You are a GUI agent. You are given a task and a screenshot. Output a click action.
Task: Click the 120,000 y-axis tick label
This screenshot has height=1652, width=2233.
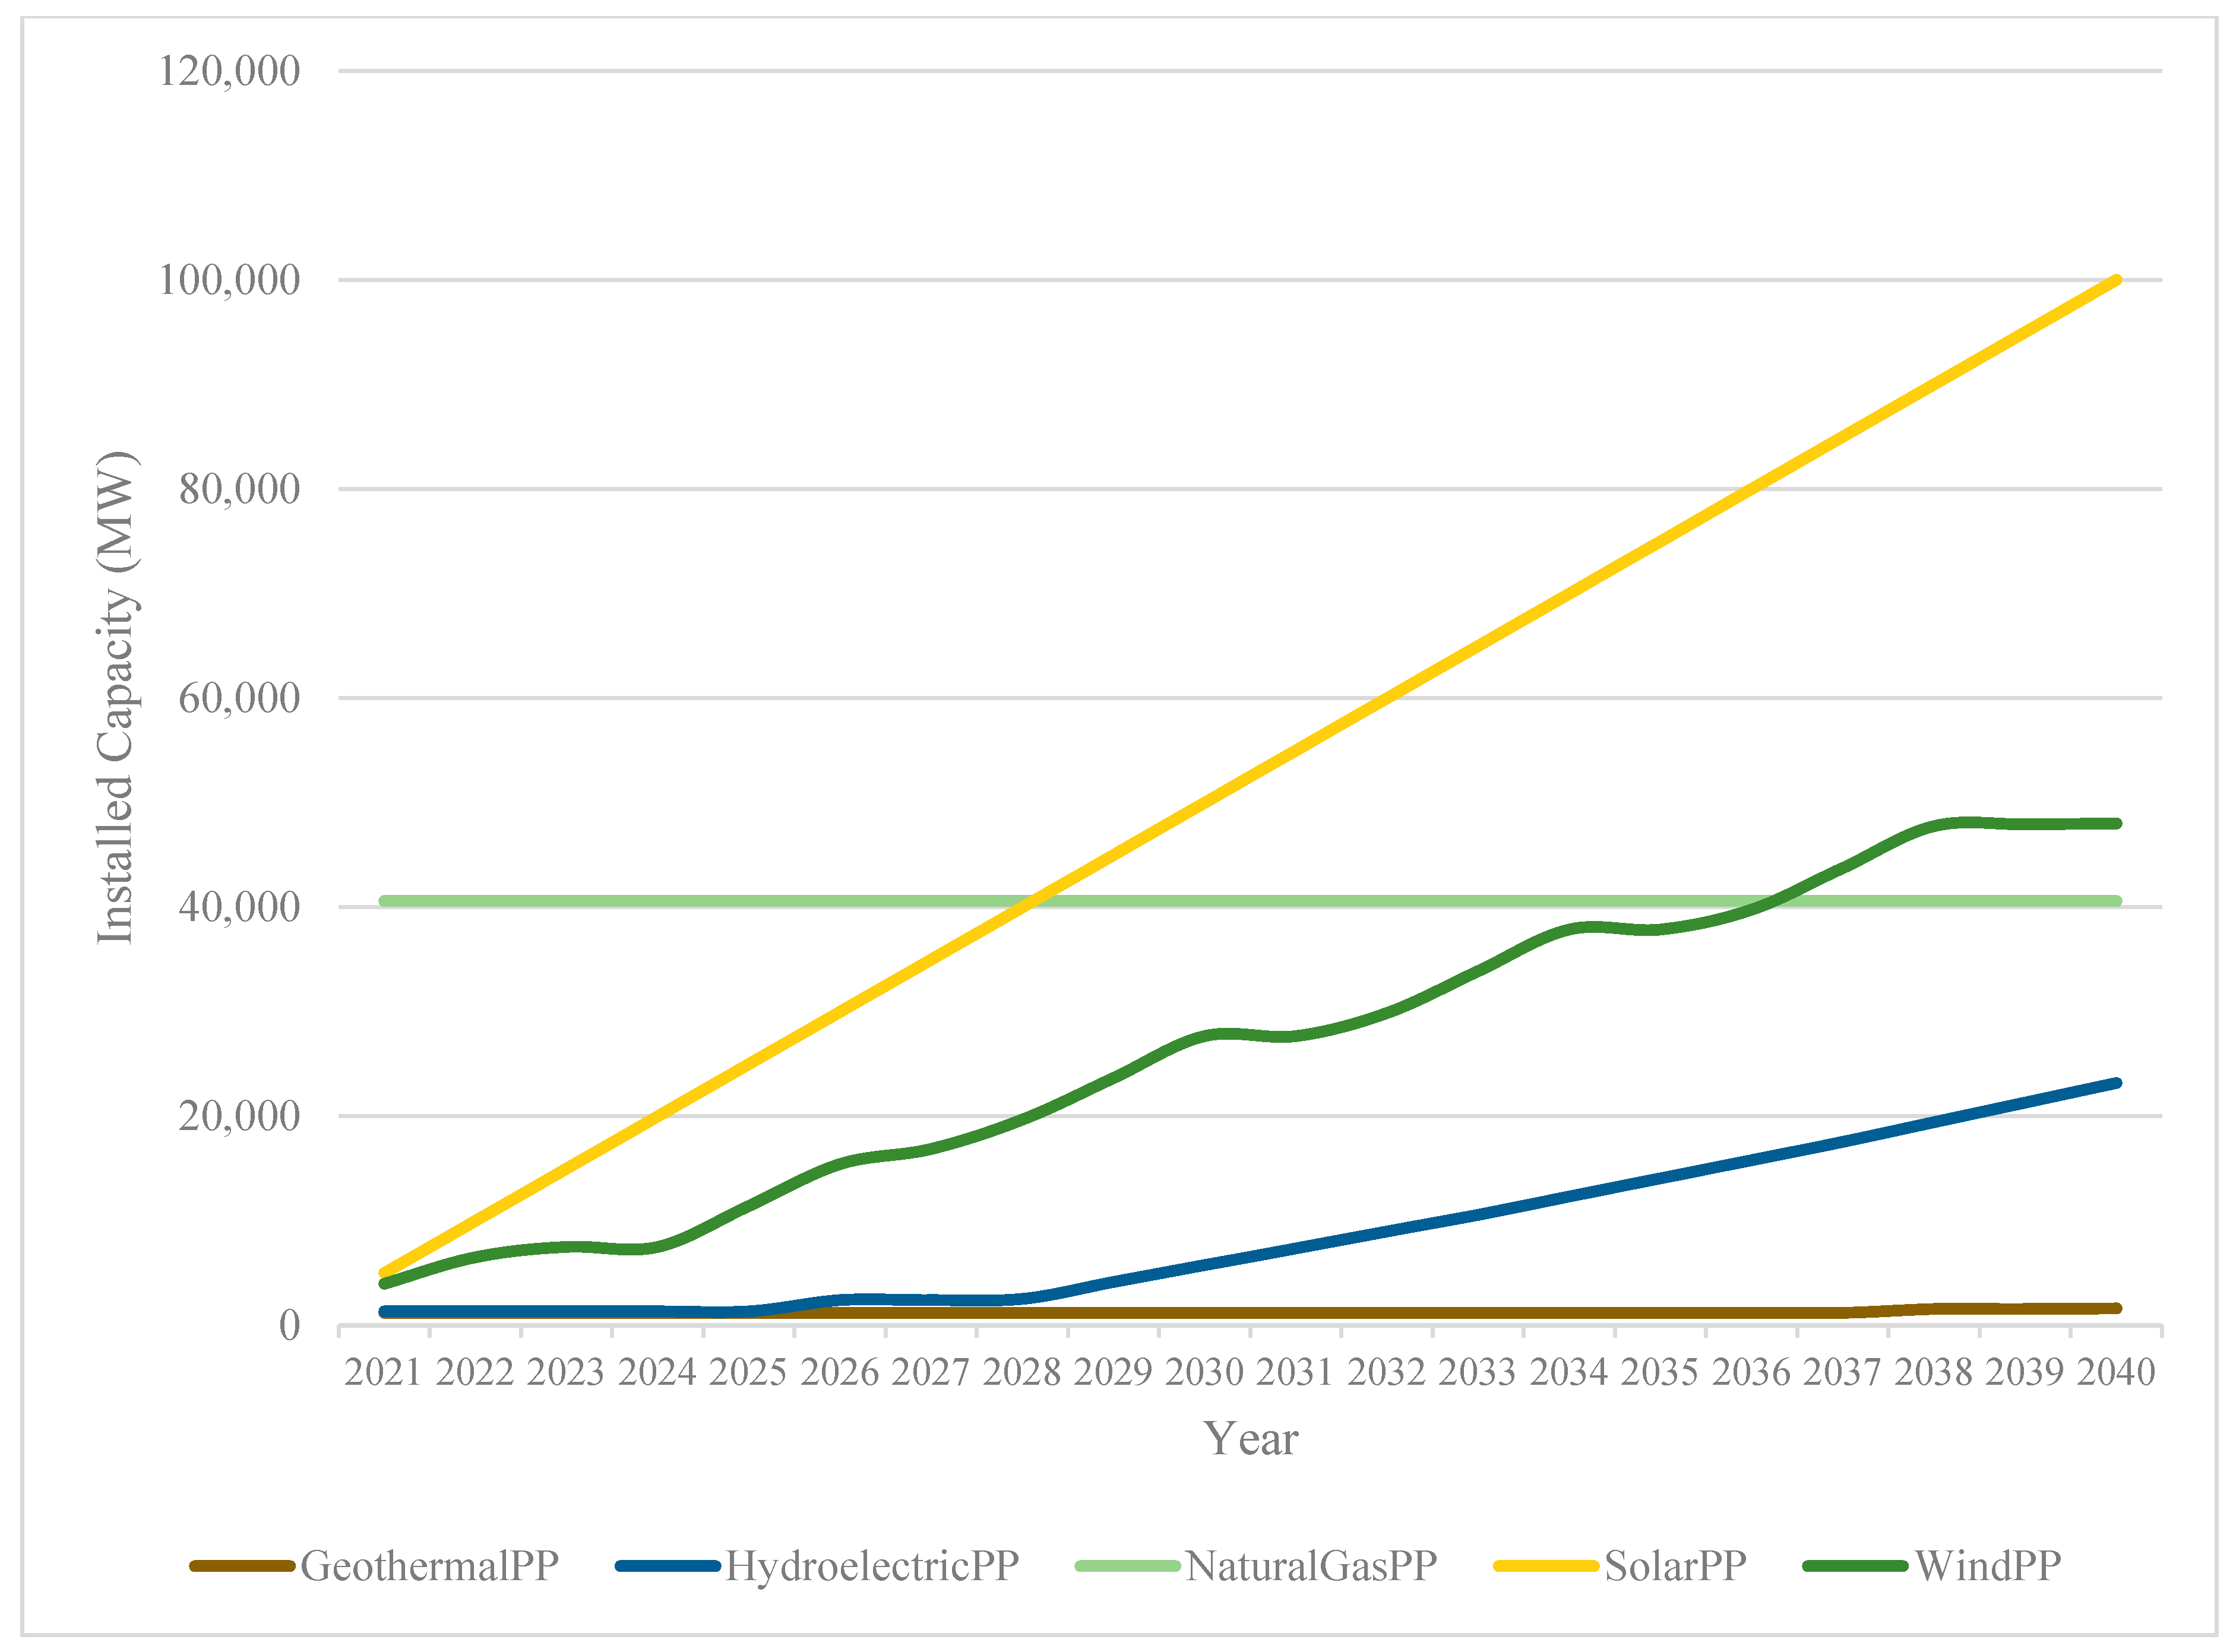[229, 71]
